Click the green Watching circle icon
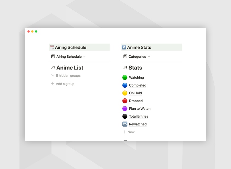231x169 pixels. [125, 77]
